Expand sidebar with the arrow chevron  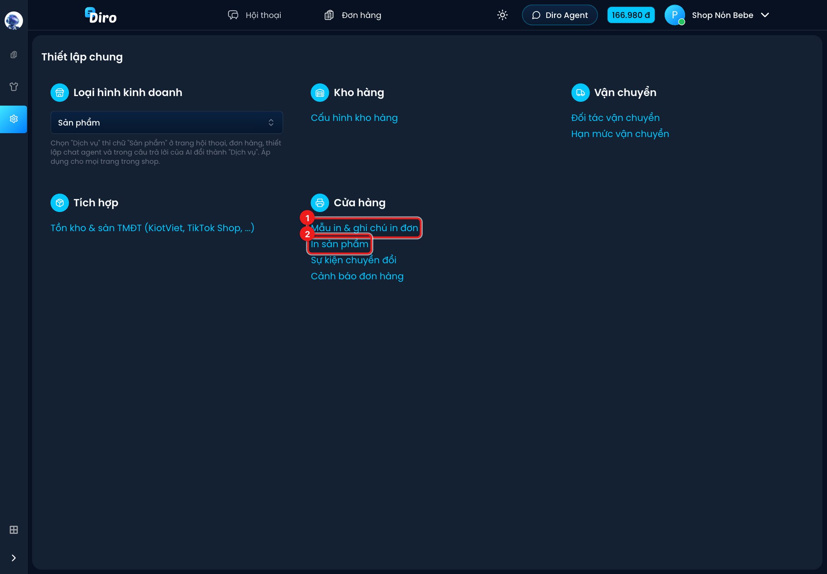14,558
